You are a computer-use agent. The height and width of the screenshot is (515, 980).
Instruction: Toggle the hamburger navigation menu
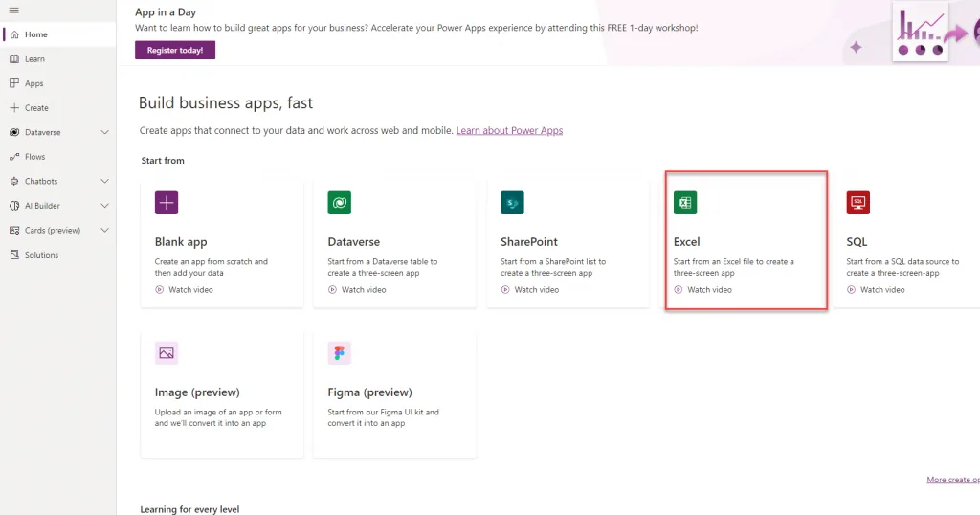point(13,10)
